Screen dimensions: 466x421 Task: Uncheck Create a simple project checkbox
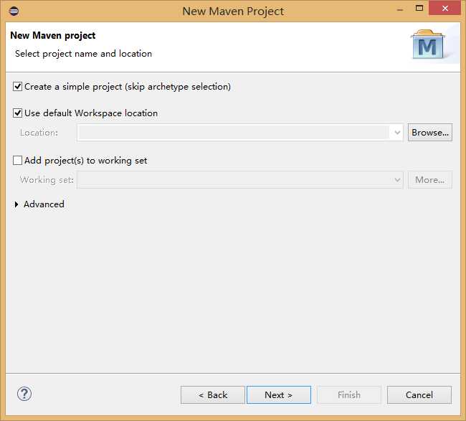(17, 87)
